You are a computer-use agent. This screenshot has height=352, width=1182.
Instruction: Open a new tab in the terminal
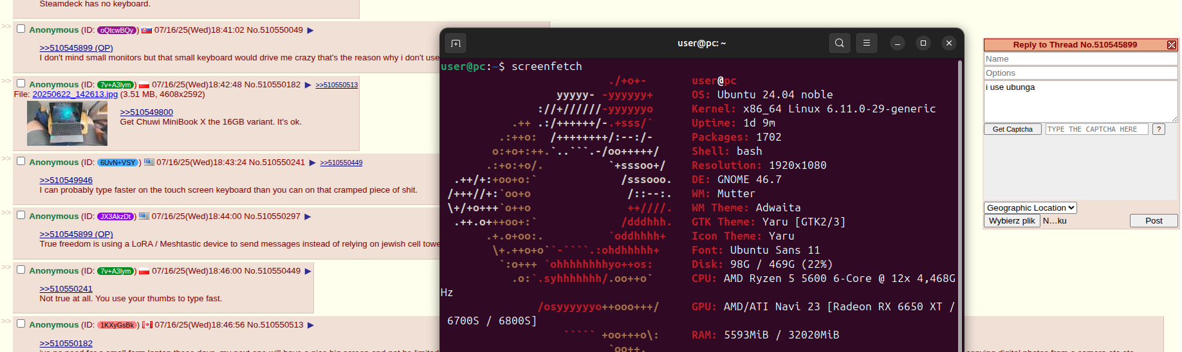click(x=456, y=43)
